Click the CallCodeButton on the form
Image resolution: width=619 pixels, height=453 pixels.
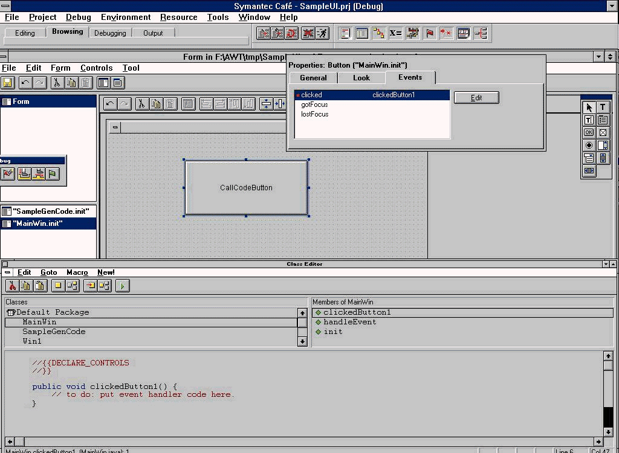[x=246, y=188]
